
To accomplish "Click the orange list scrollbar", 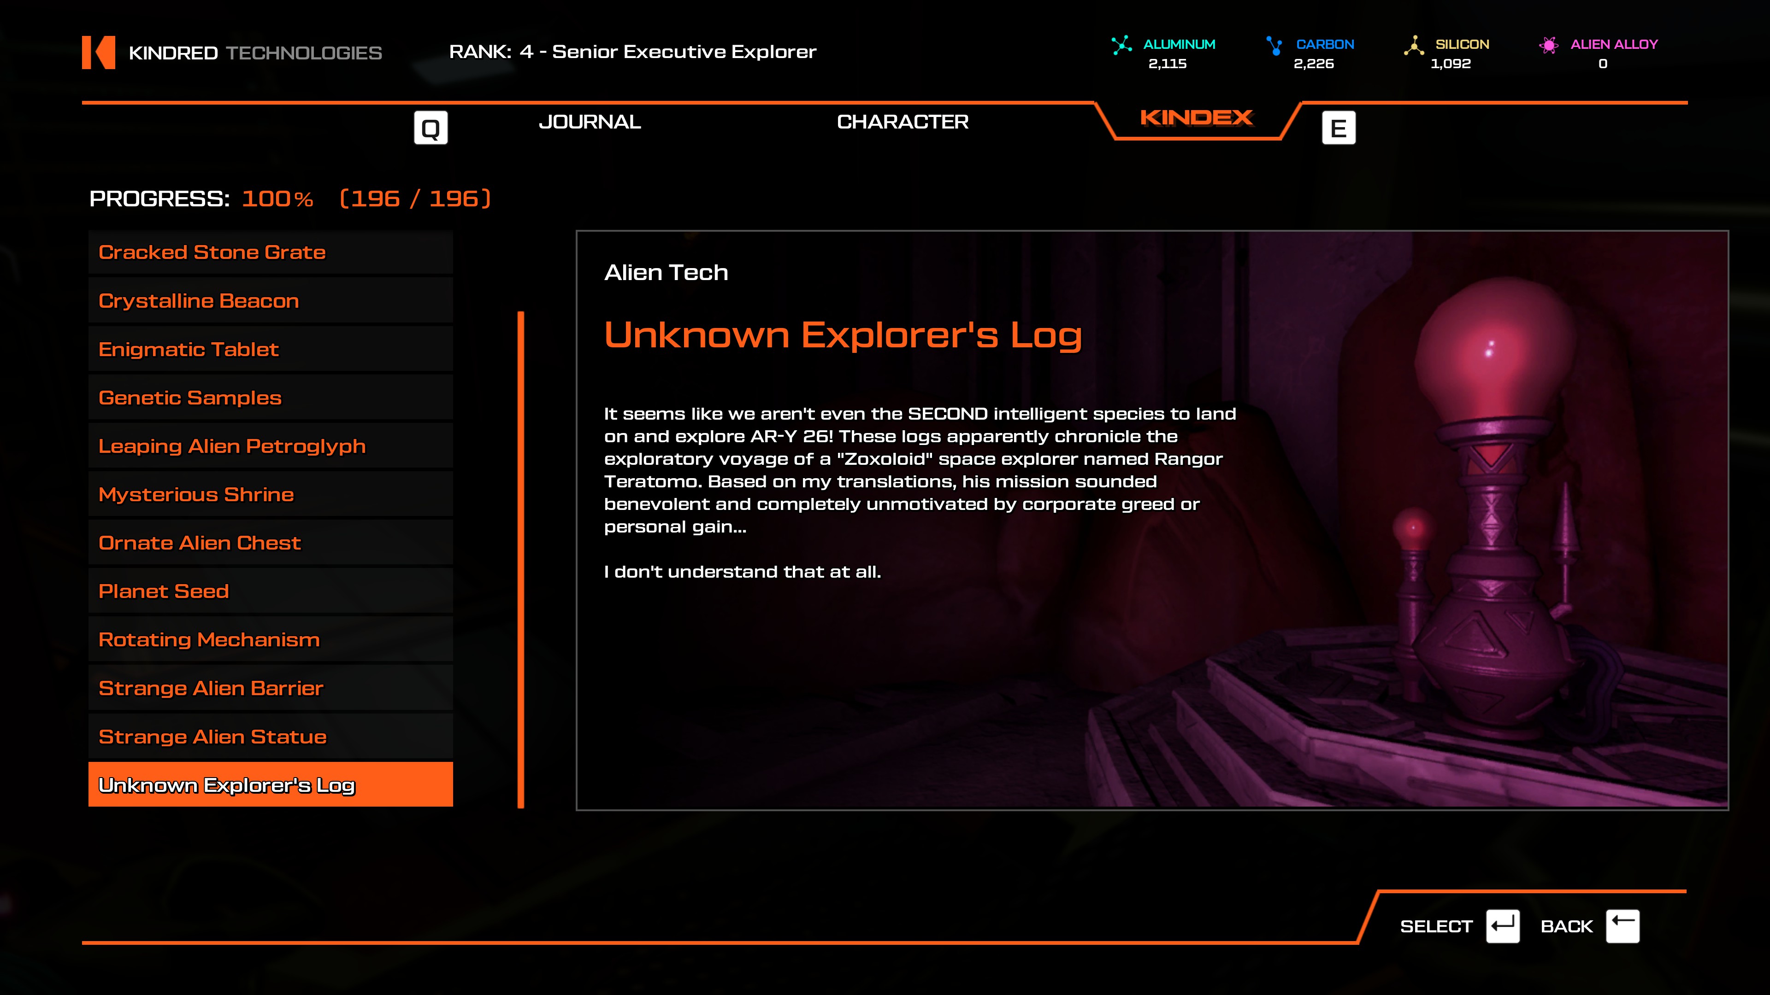I will pos(521,559).
